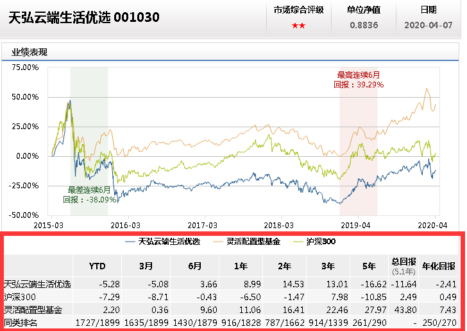Image resolution: width=467 pixels, height=331 pixels.
Task: Toggle the 沪深300 legend entry
Action: [314, 242]
